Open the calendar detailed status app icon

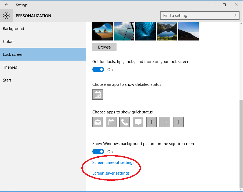click(98, 94)
